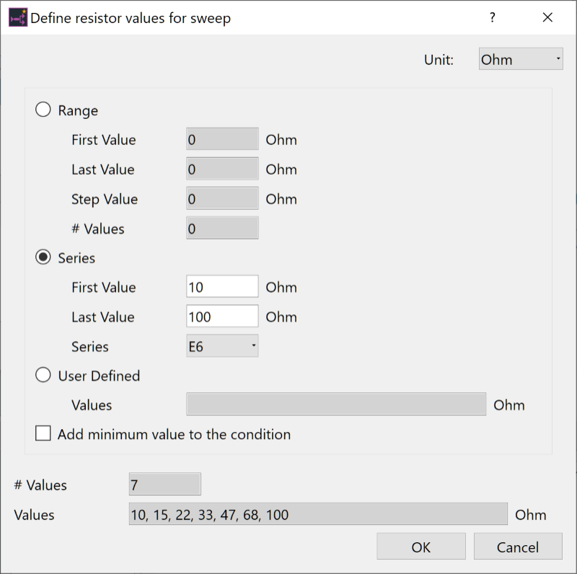The height and width of the screenshot is (574, 577).
Task: Select the Series radio button
Action: coord(43,257)
